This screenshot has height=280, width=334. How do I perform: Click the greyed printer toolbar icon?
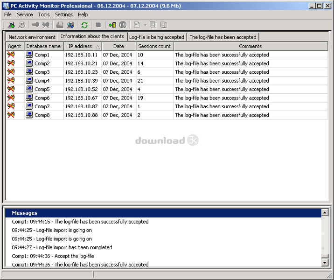click(x=60, y=25)
